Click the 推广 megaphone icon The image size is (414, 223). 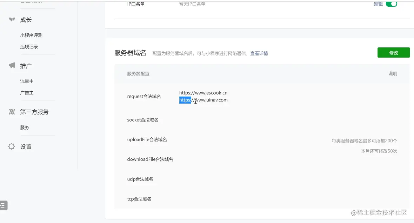click(x=12, y=66)
